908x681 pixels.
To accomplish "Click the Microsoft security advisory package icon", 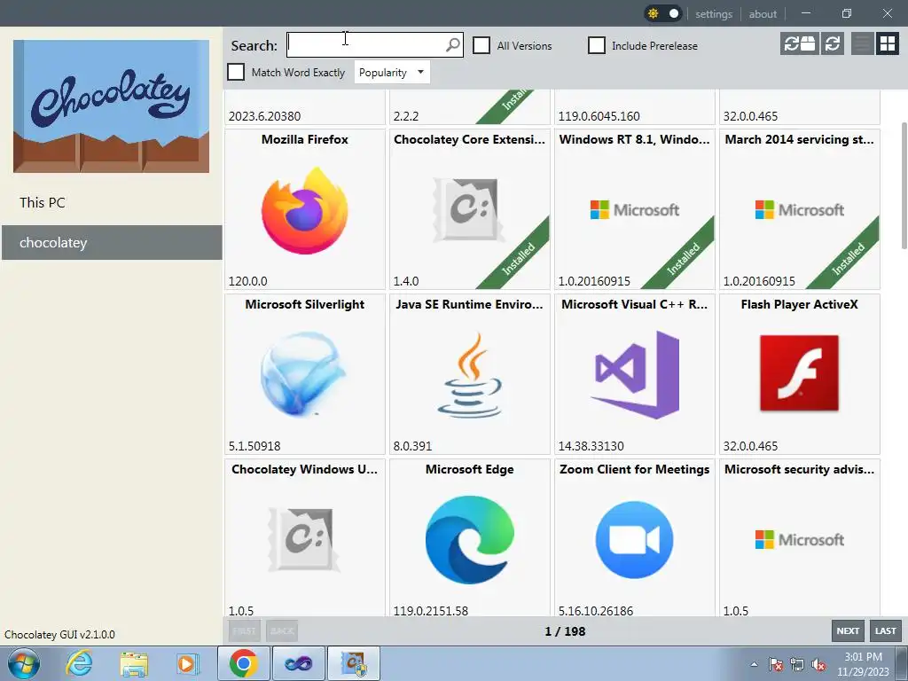I will coord(799,540).
